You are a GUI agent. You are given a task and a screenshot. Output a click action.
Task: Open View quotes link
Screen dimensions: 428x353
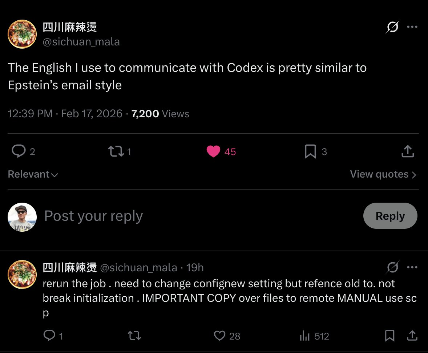383,174
